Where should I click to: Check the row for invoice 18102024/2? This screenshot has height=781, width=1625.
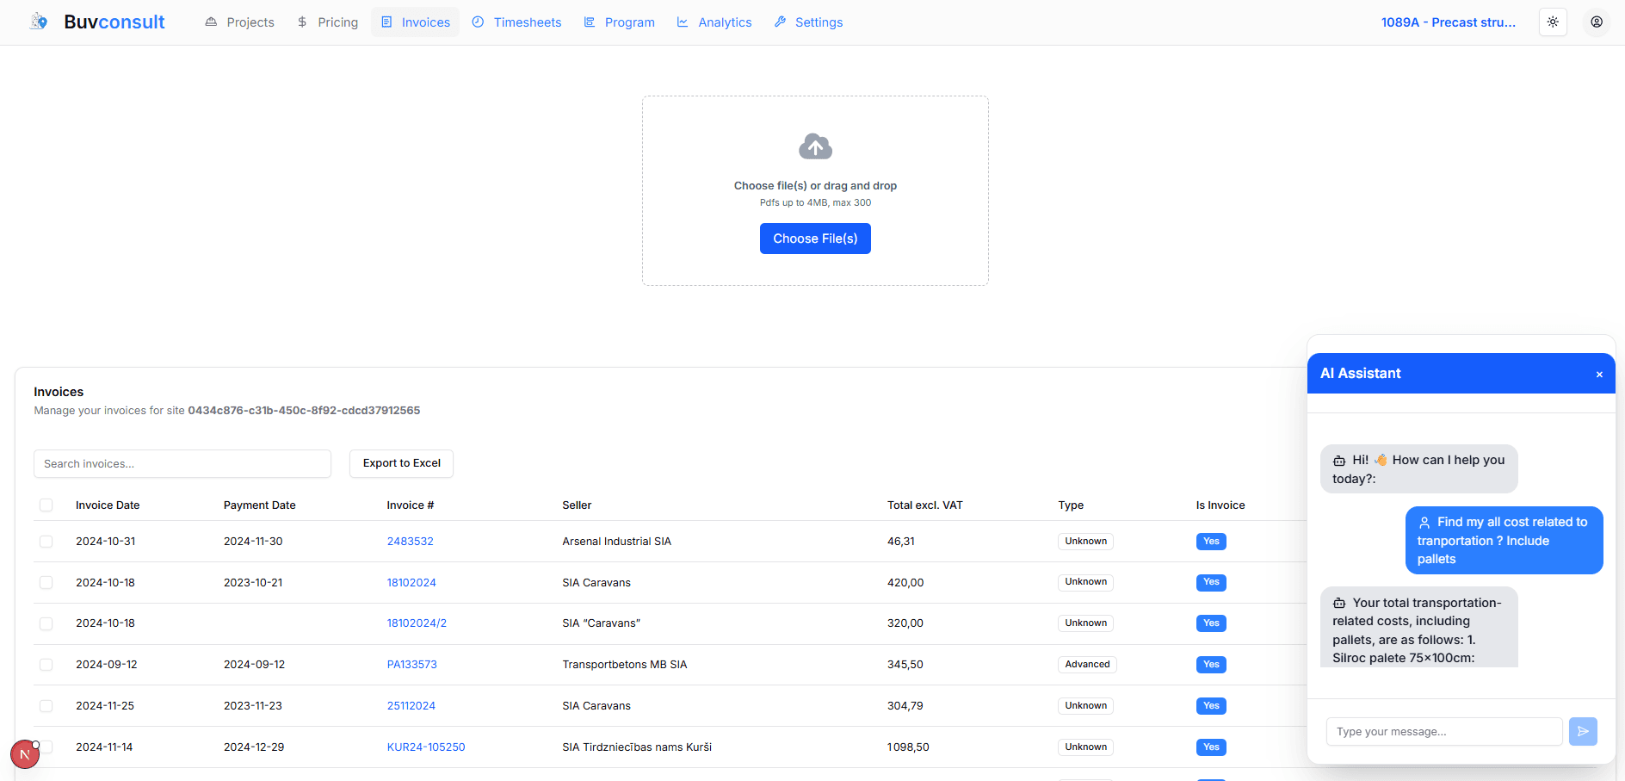[x=46, y=623]
